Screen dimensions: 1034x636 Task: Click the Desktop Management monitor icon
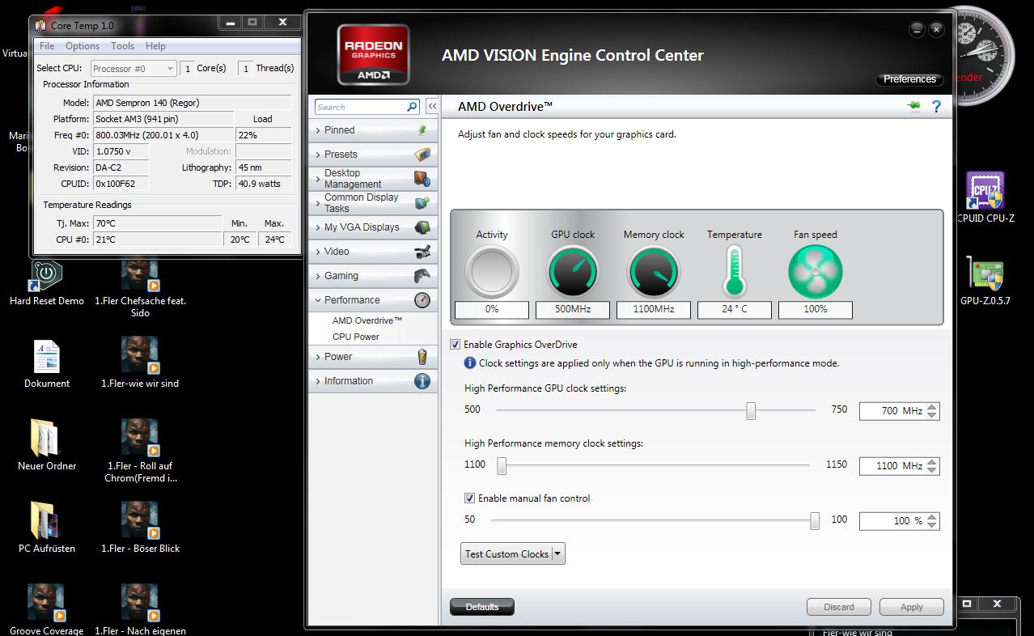pos(422,179)
